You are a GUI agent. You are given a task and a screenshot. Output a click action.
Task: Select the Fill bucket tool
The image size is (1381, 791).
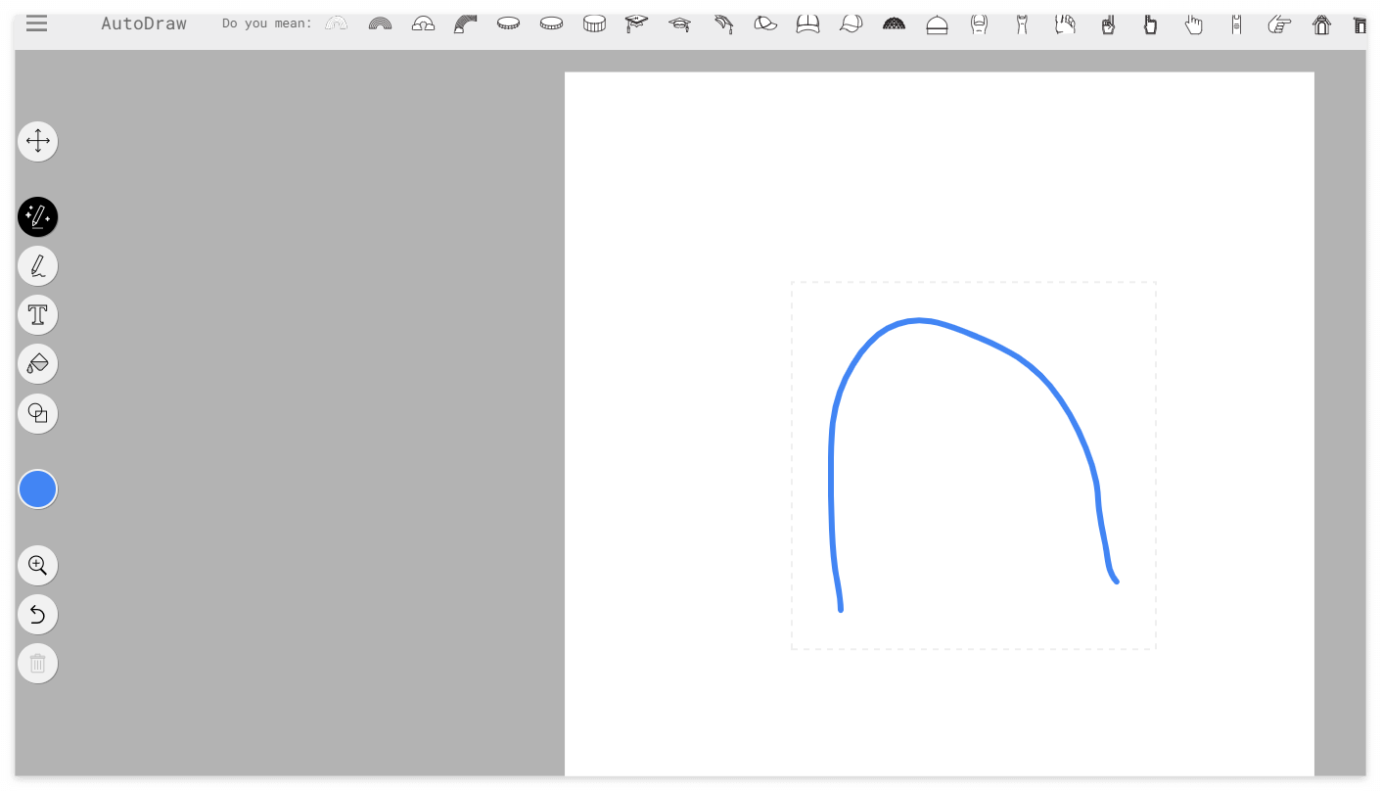tap(37, 363)
